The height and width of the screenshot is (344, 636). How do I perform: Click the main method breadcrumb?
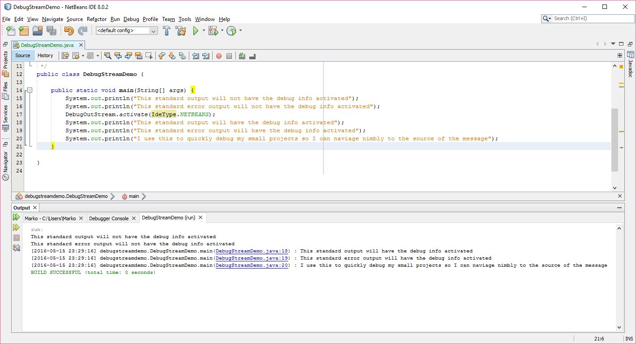coord(130,196)
